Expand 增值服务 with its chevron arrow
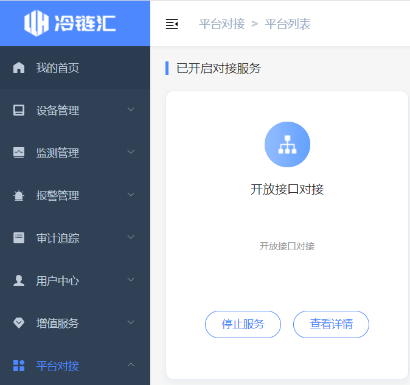The height and width of the screenshot is (385, 410). click(x=131, y=322)
